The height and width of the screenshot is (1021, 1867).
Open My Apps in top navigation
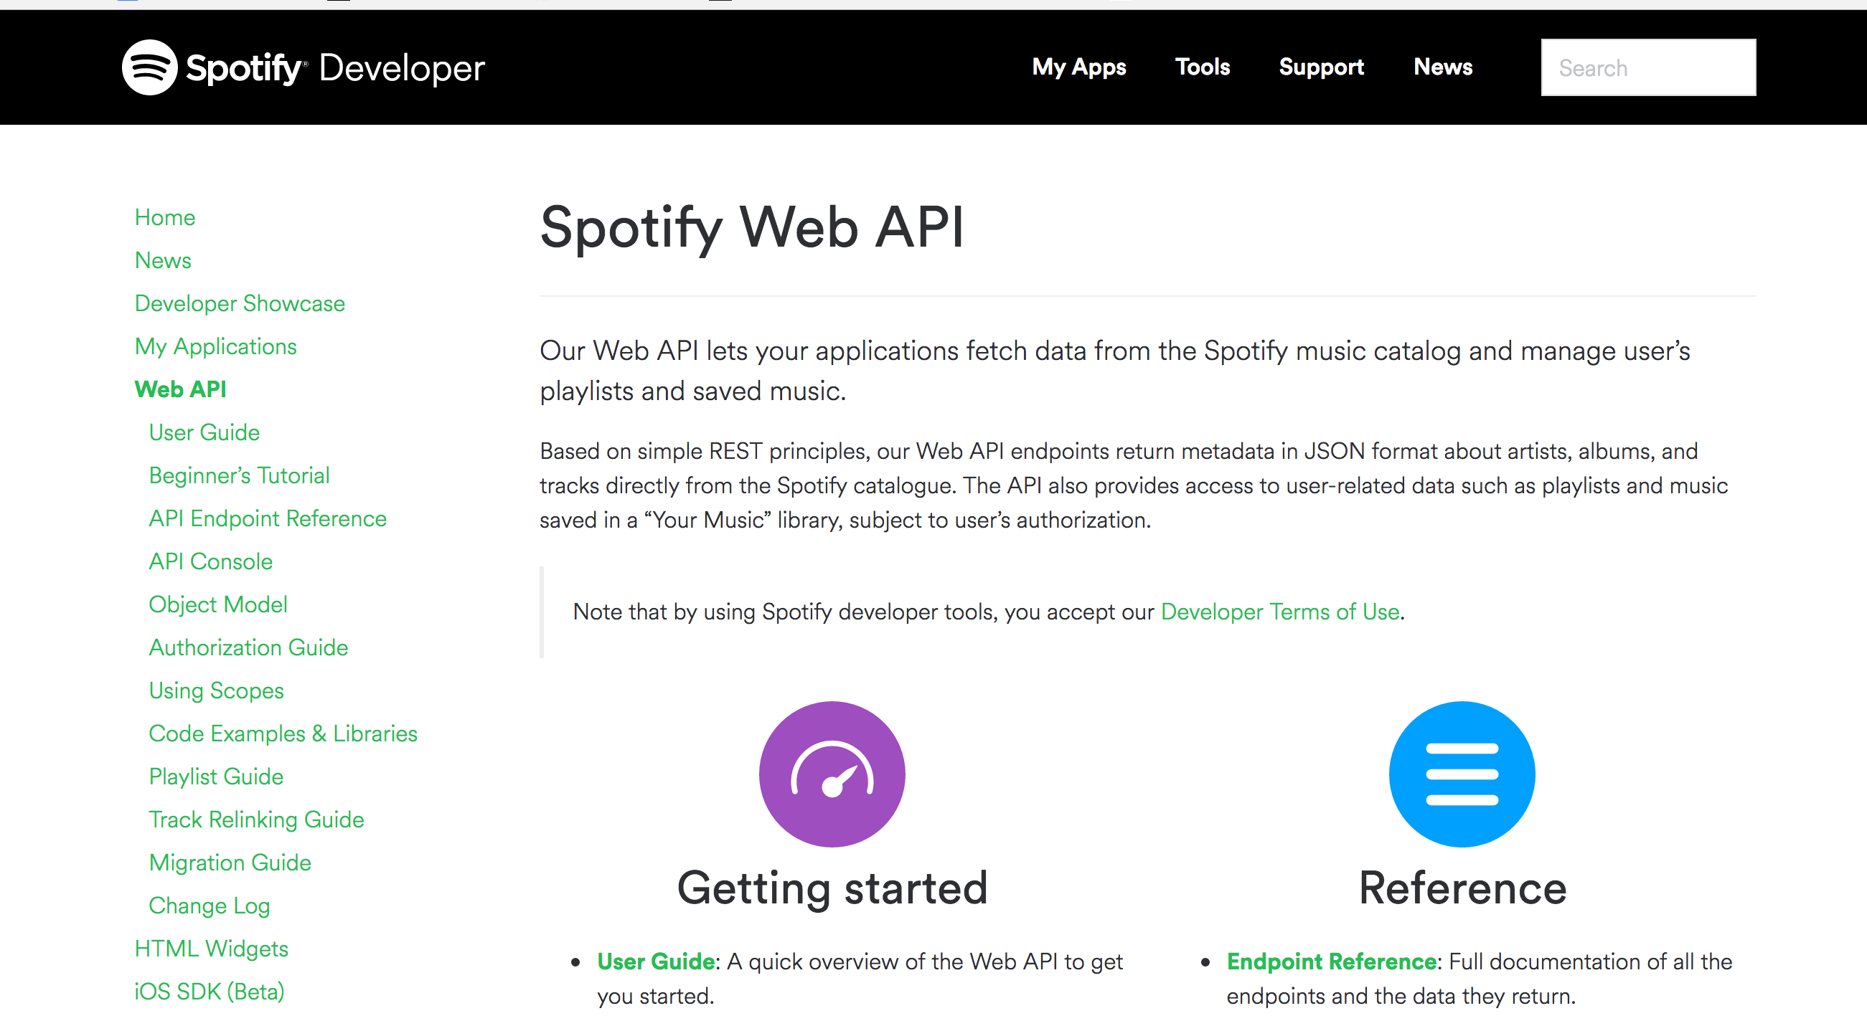(x=1079, y=67)
